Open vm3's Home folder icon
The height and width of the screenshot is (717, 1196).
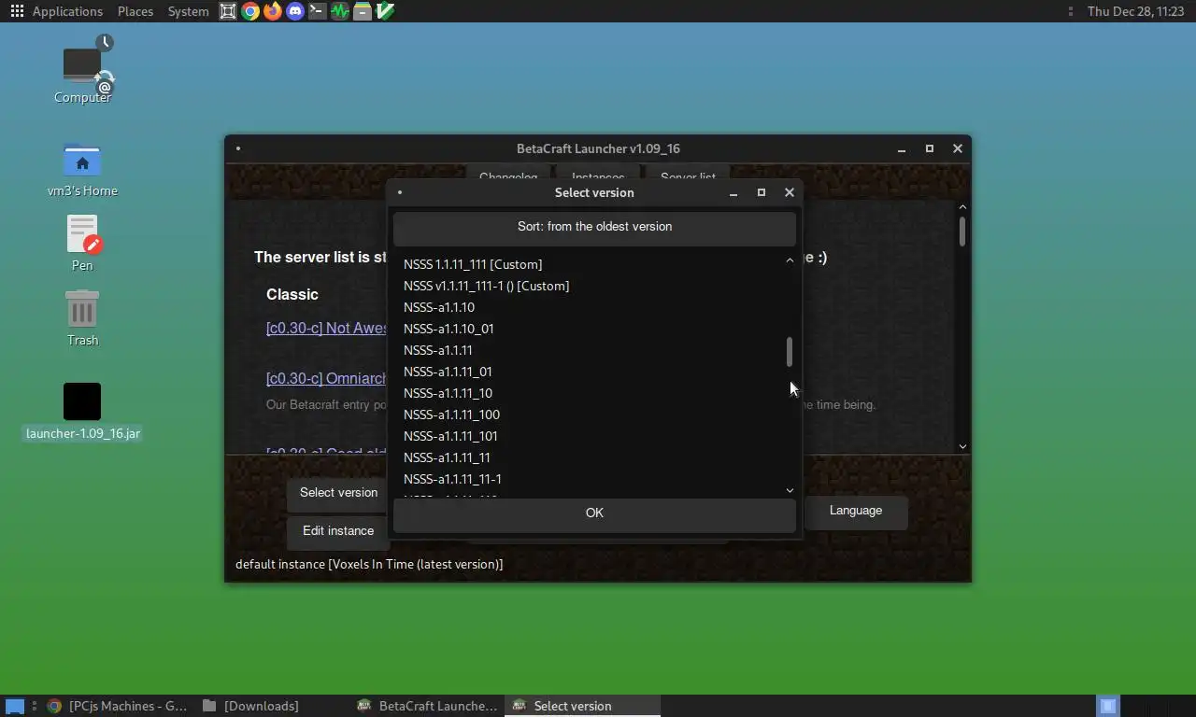point(82,170)
